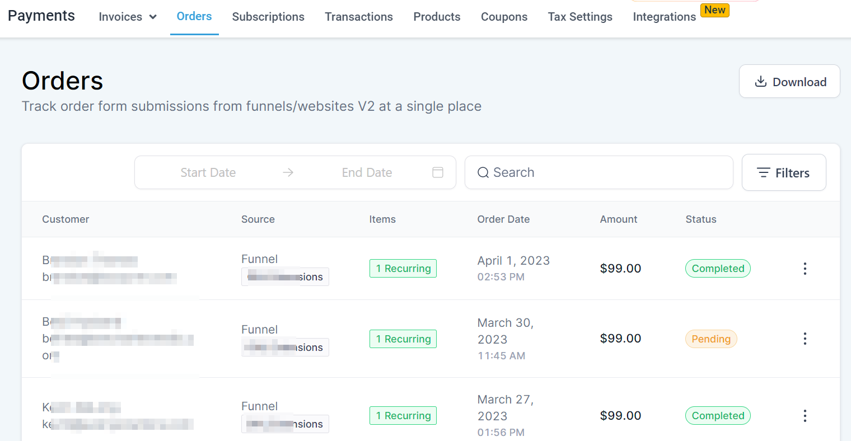Select the Coupons tab
Viewport: 851px width, 441px height.
pyautogui.click(x=504, y=17)
